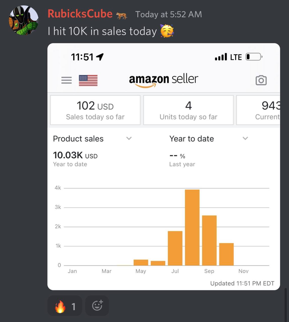Click the RubicksCube username
Viewport: 289px width, 322px height.
pos(80,14)
